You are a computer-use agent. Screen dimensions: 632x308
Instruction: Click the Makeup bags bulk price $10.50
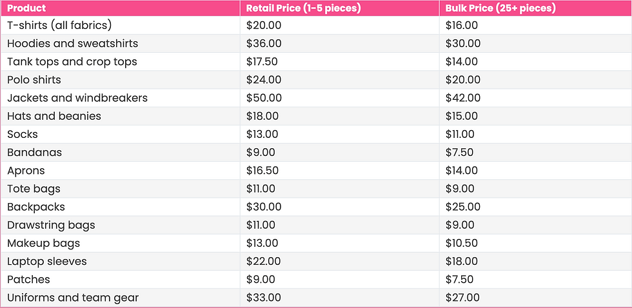coord(461,243)
